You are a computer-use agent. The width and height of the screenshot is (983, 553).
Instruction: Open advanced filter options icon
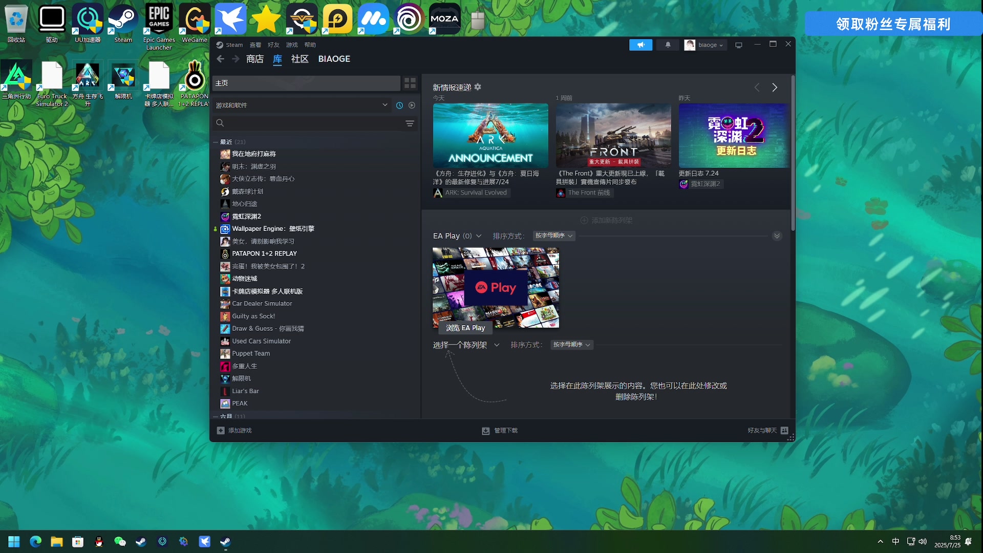click(410, 123)
